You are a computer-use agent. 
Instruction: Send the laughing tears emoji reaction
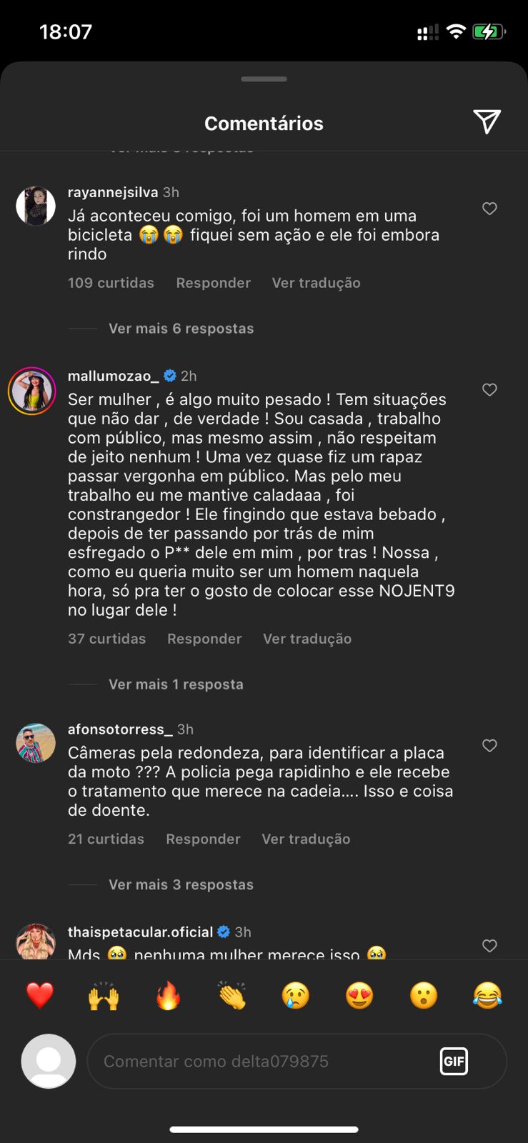click(x=487, y=995)
